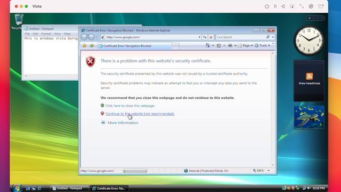Image resolution: width=341 pixels, height=192 pixels.
Task: Open a new blank tab in Internet Explorer
Action: coord(175,46)
